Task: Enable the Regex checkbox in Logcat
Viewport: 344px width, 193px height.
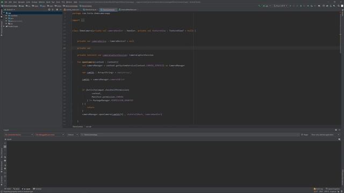Action: 302,135
